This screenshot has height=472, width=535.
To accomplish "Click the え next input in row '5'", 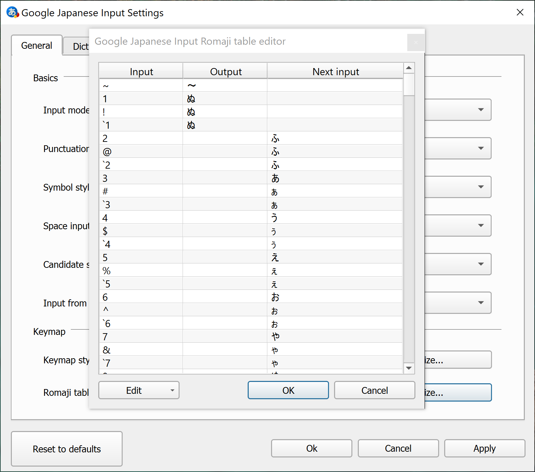I will (x=335, y=257).
